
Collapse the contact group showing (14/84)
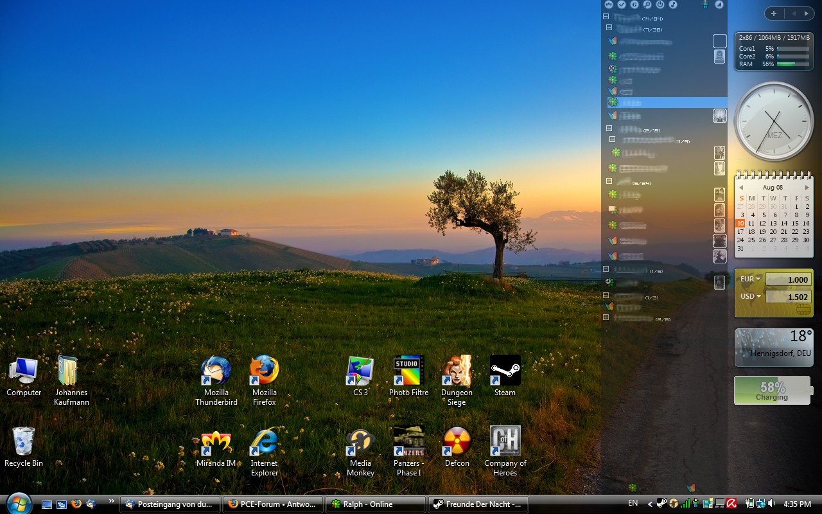pyautogui.click(x=606, y=17)
